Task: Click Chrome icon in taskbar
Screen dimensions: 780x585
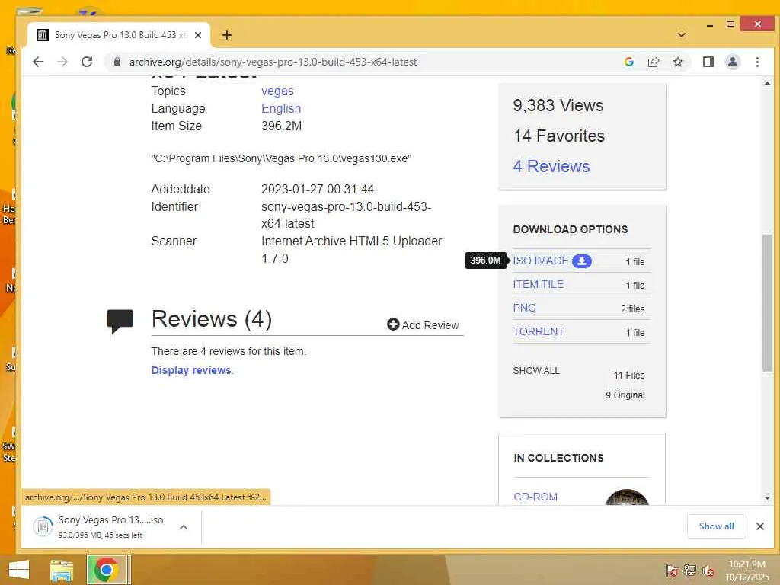Action: click(106, 570)
